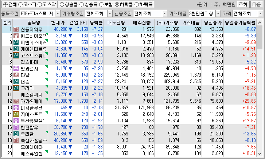Click the green corner marker on 에스엠씨지
Screen dimensions: 265x159
tap(47, 93)
